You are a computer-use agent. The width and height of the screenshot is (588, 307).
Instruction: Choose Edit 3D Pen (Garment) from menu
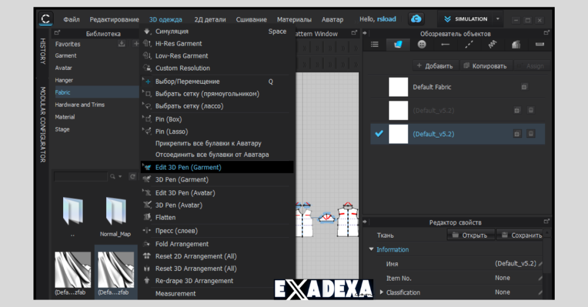188,167
